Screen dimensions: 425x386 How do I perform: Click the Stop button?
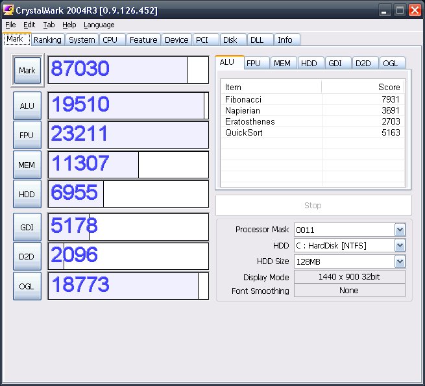click(313, 205)
